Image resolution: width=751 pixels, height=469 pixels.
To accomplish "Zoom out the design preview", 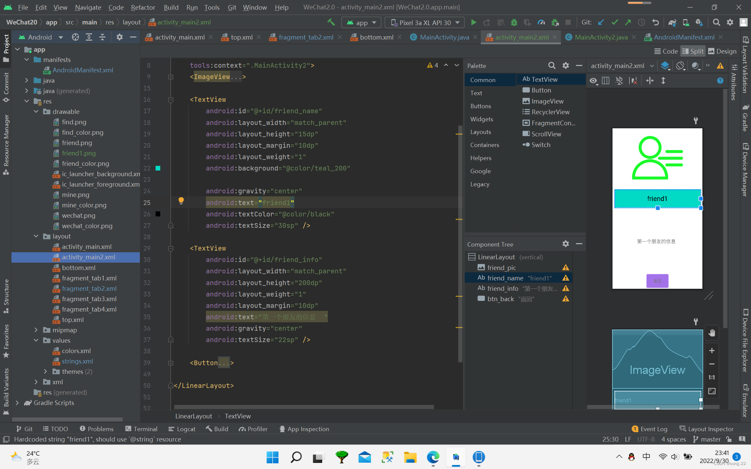I will (x=712, y=364).
